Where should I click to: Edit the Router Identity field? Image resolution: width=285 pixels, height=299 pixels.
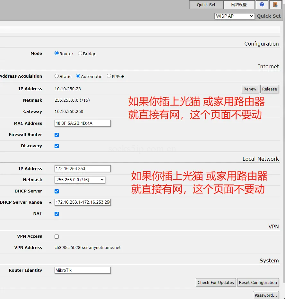pyautogui.click(x=82, y=270)
